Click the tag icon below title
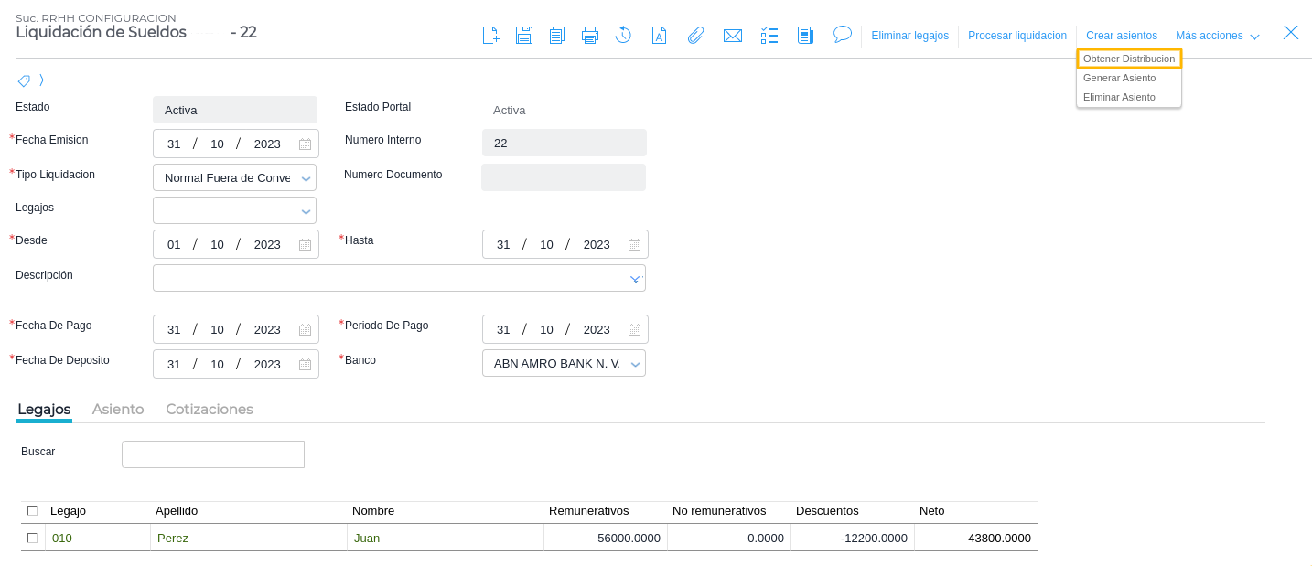Viewport: 1312px width, 566px height. [x=24, y=80]
